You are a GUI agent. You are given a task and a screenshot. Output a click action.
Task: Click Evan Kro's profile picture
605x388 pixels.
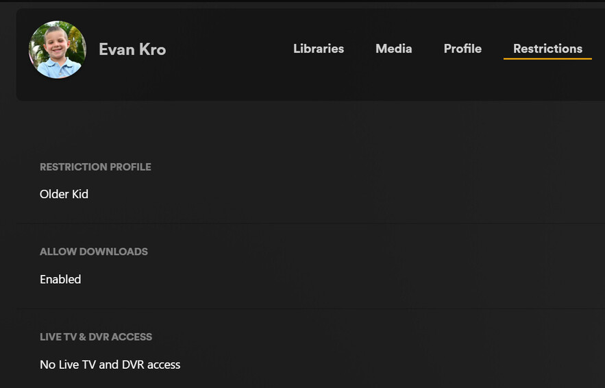(58, 49)
